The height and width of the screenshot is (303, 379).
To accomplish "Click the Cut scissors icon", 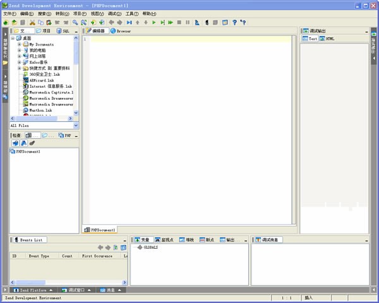I will 32,23.
